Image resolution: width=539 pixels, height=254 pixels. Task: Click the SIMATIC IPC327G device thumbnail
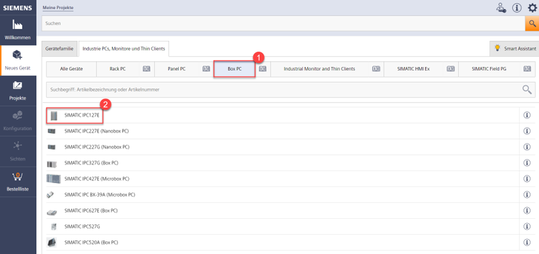click(51, 164)
